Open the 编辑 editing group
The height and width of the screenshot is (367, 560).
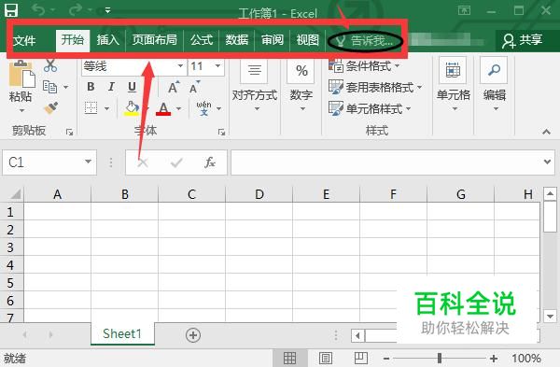495,85
